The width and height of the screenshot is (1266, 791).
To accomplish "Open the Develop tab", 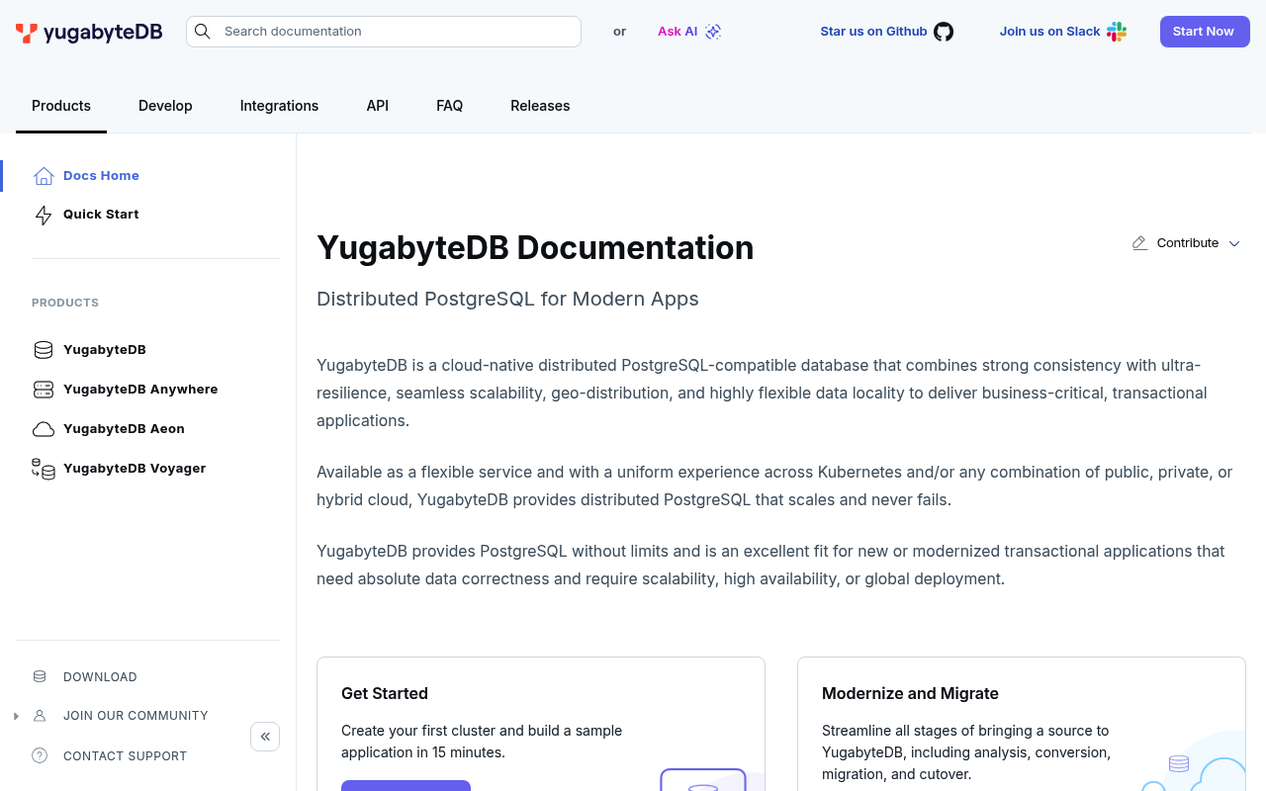I will [x=165, y=106].
